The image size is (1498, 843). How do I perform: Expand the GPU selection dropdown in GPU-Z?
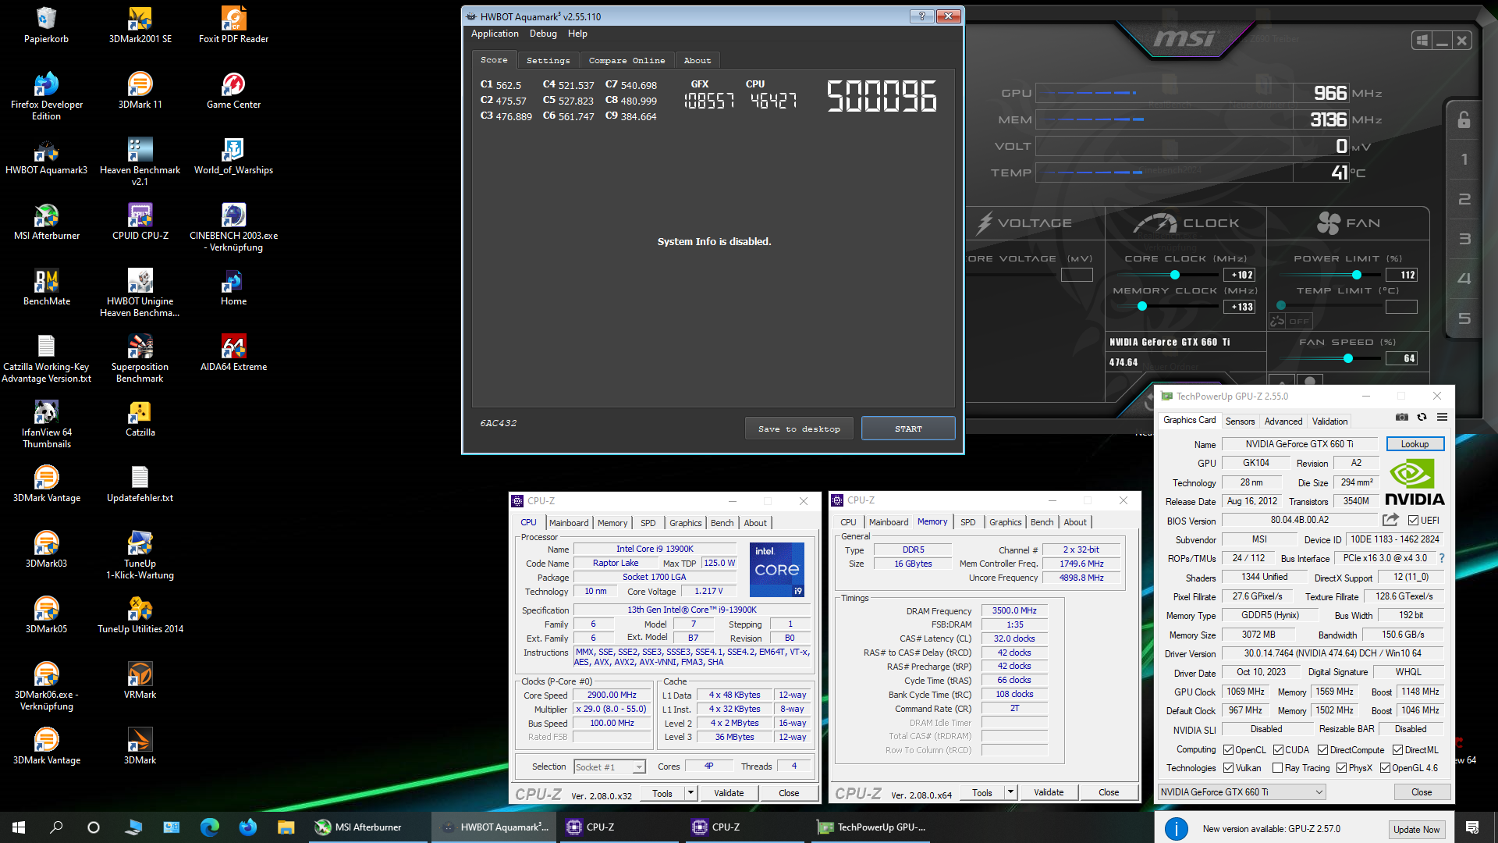1242,792
